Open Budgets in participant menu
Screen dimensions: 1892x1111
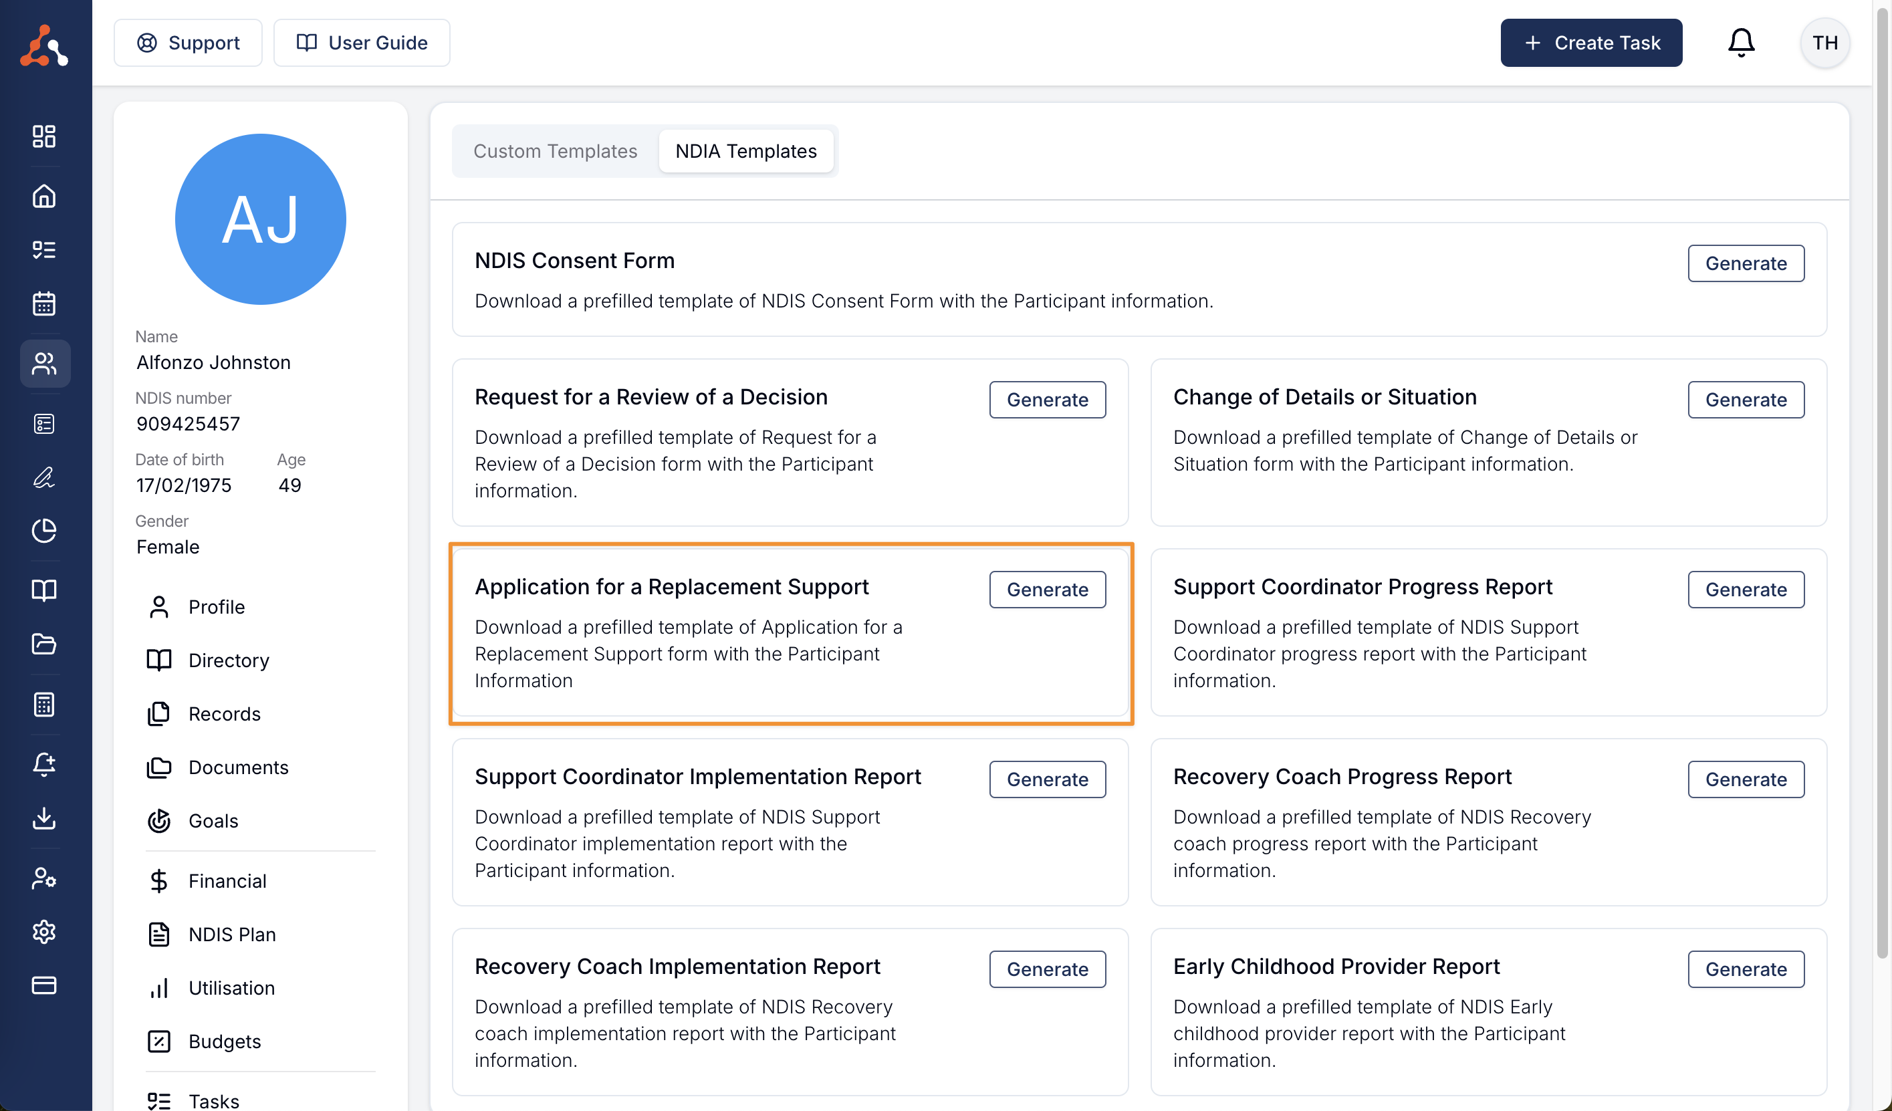[x=225, y=1041]
